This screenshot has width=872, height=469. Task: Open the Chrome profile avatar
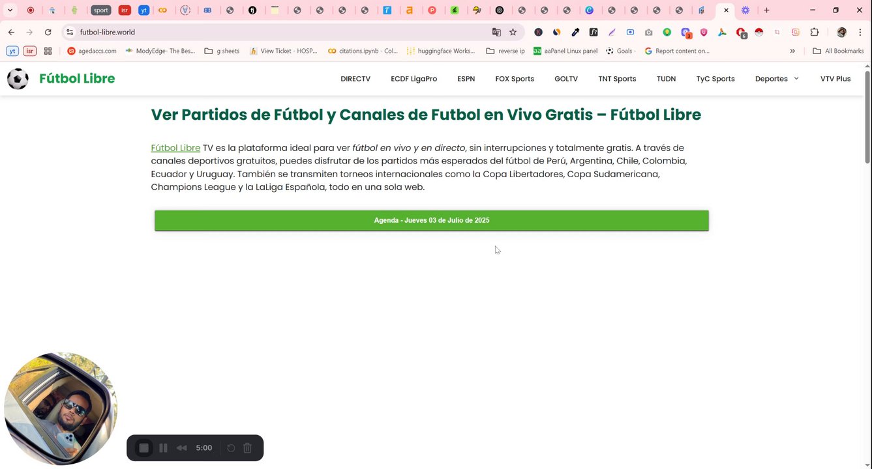coord(841,32)
